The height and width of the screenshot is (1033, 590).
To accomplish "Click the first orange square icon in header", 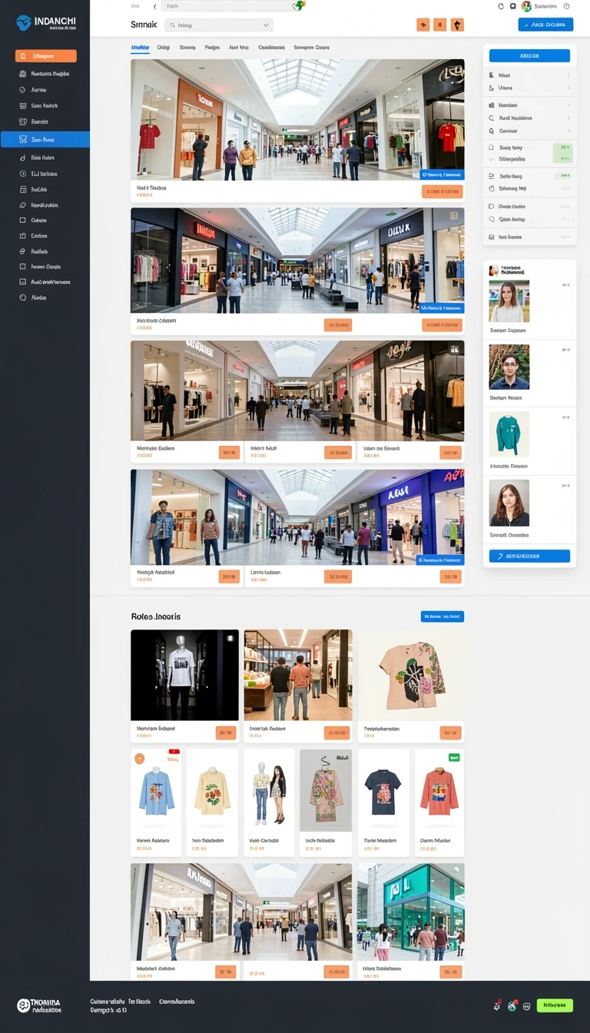I will [x=423, y=25].
